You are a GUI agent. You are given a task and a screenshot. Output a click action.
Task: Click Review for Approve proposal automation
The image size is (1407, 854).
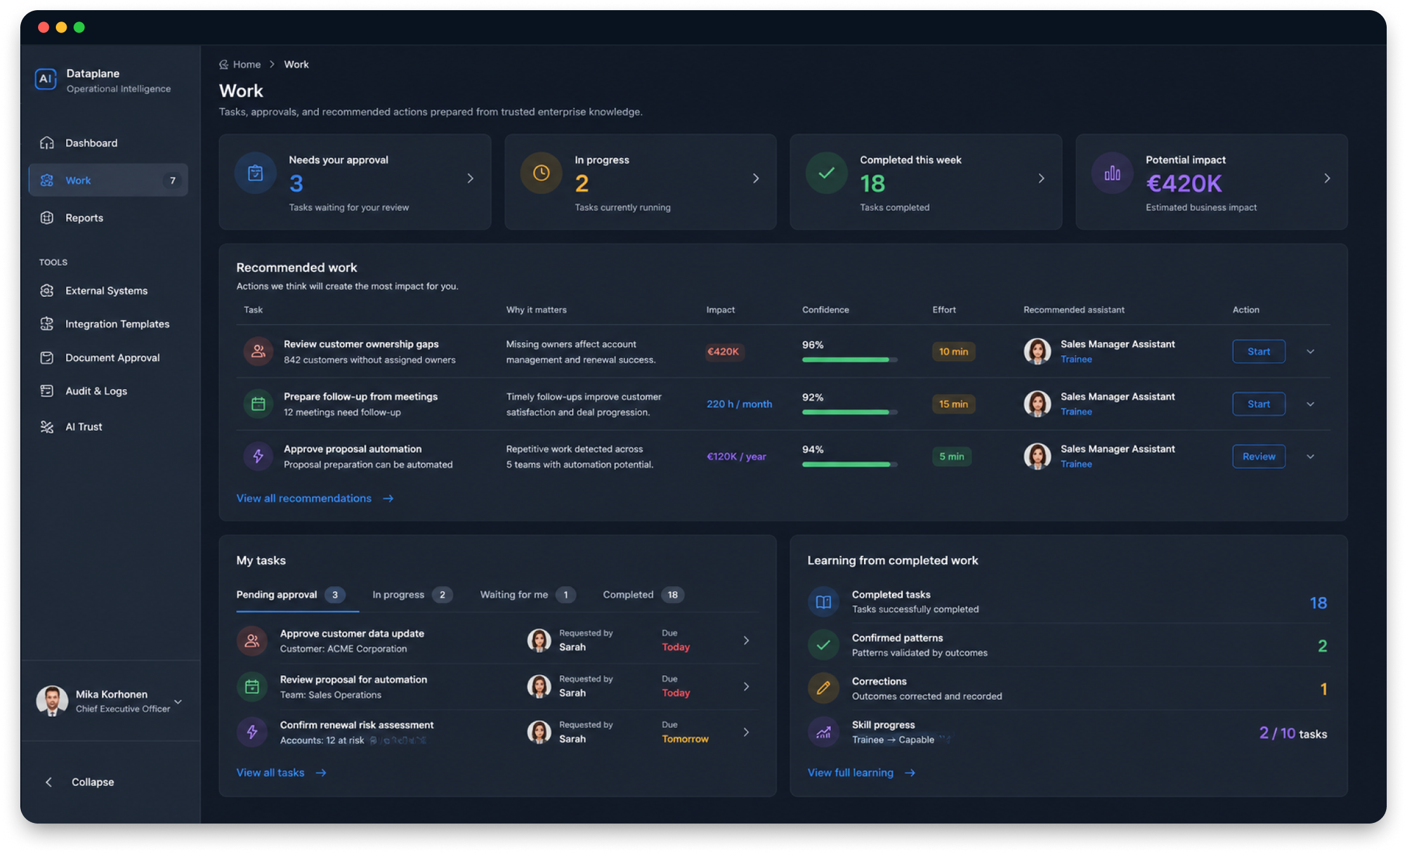pyautogui.click(x=1259, y=457)
